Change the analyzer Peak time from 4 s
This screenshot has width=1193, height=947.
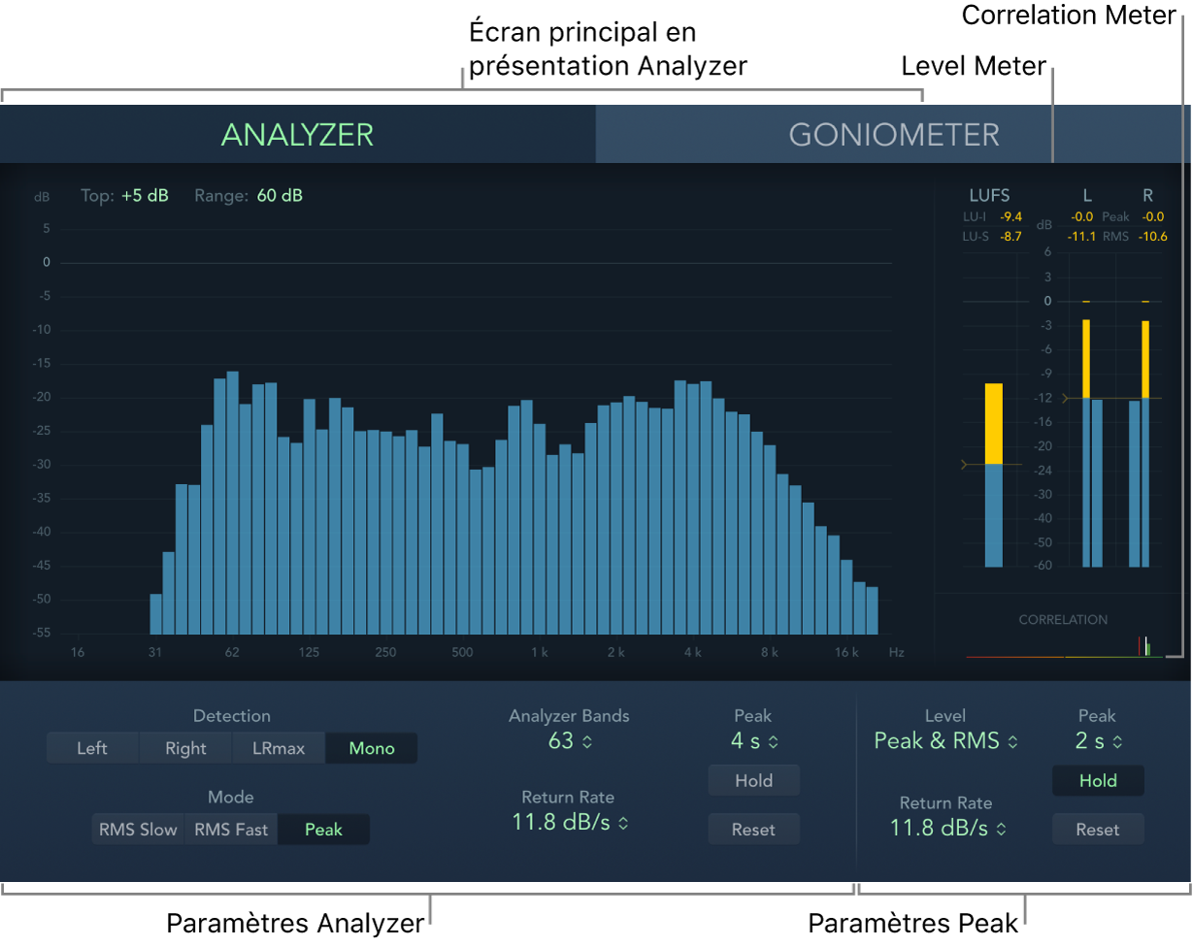753,740
